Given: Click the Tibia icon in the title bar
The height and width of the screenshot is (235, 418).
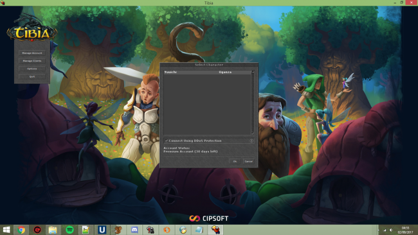Looking at the screenshot, I should (3, 3).
